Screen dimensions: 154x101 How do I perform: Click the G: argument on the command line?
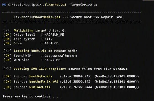[x=95, y=5]
